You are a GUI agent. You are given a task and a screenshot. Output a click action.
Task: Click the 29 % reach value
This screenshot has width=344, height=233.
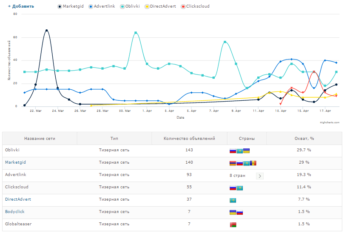[304, 162]
